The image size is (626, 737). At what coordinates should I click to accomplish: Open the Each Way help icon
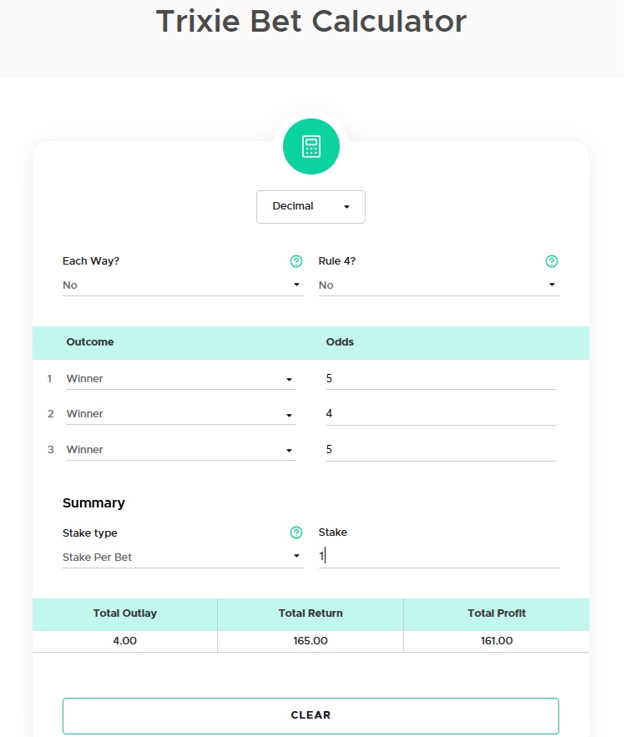[x=295, y=261]
